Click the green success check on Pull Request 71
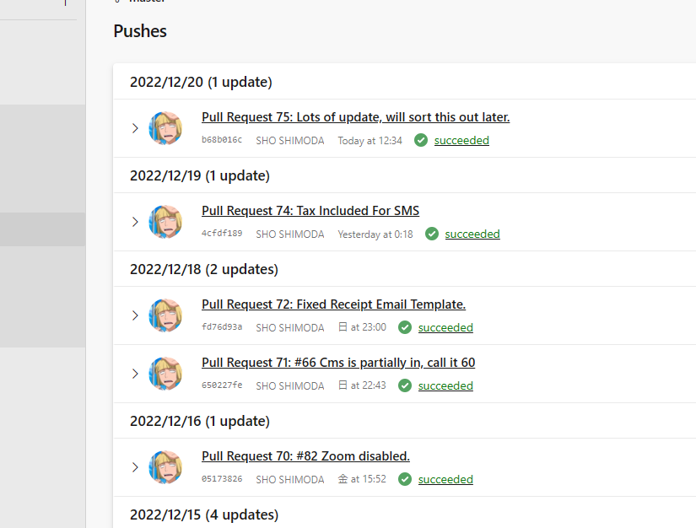696x528 pixels. (405, 385)
